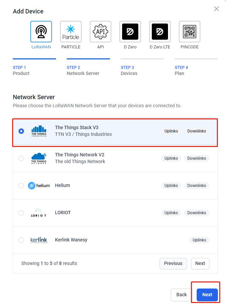This screenshot has height=305, width=226.
Task: Go to Step 2 Network Server
Action: click(88, 68)
